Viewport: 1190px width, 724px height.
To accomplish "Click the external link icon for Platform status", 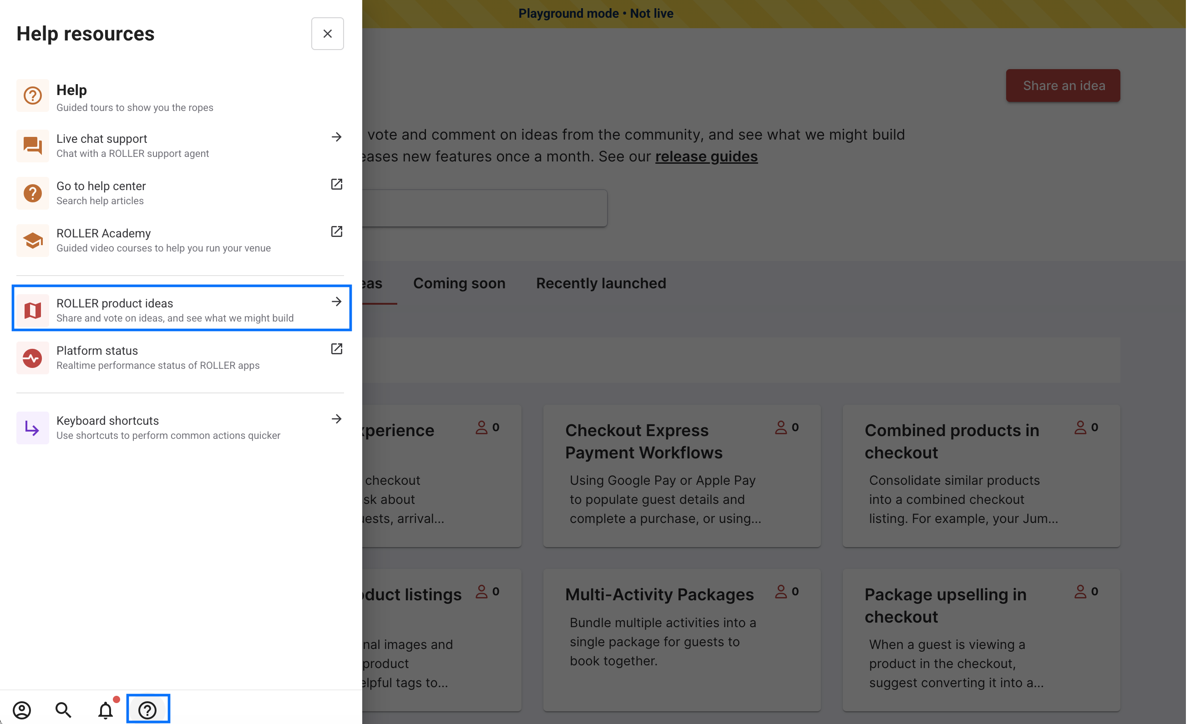I will coord(337,349).
